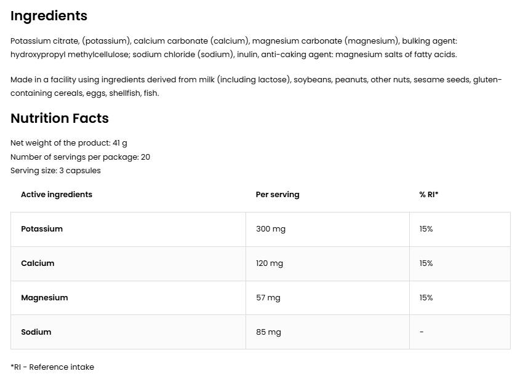Click the serving size 3 capsules line
The width and height of the screenshot is (523, 382).
coord(55,170)
